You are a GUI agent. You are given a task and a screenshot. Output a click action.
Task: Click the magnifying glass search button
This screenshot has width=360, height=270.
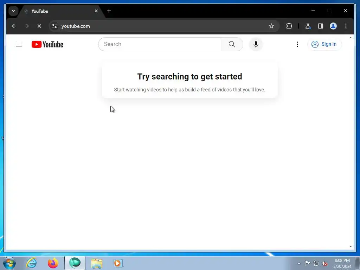(232, 44)
